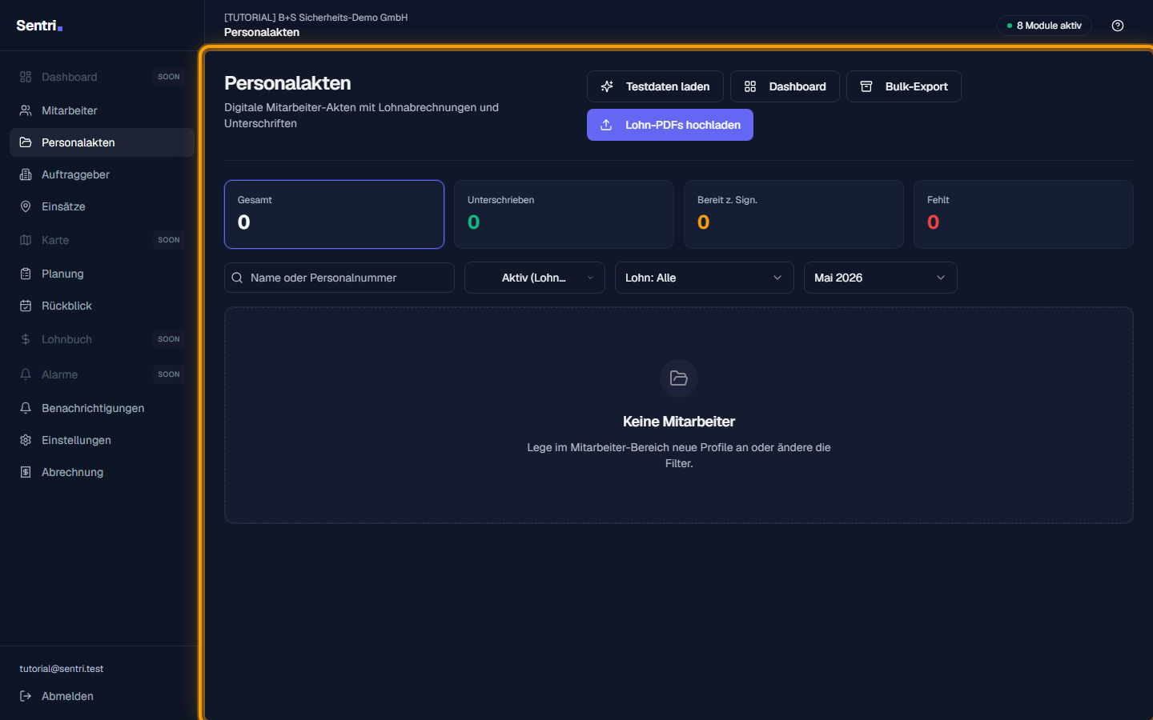Click the SOON badge next to Karte

click(x=169, y=240)
